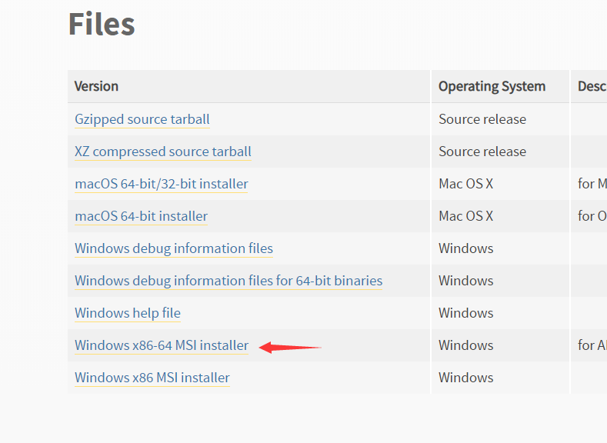Click Mac OS X cell for macOS 64-bit installer
607x443 pixels.
coord(465,216)
